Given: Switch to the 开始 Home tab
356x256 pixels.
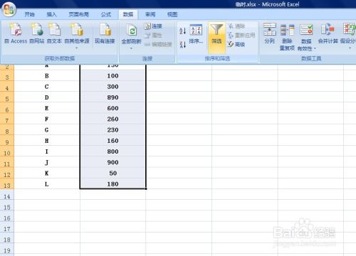Looking at the screenshot, I should [x=30, y=14].
